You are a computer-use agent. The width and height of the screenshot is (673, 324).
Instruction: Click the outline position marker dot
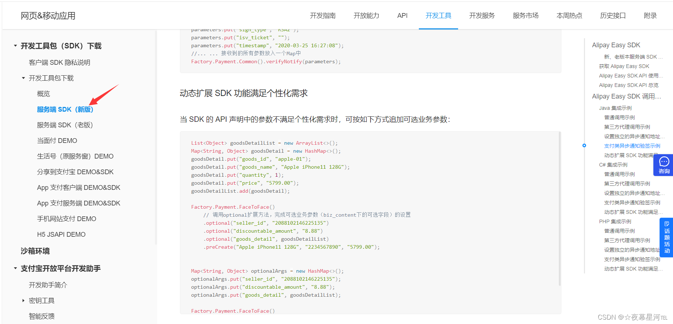click(x=584, y=145)
